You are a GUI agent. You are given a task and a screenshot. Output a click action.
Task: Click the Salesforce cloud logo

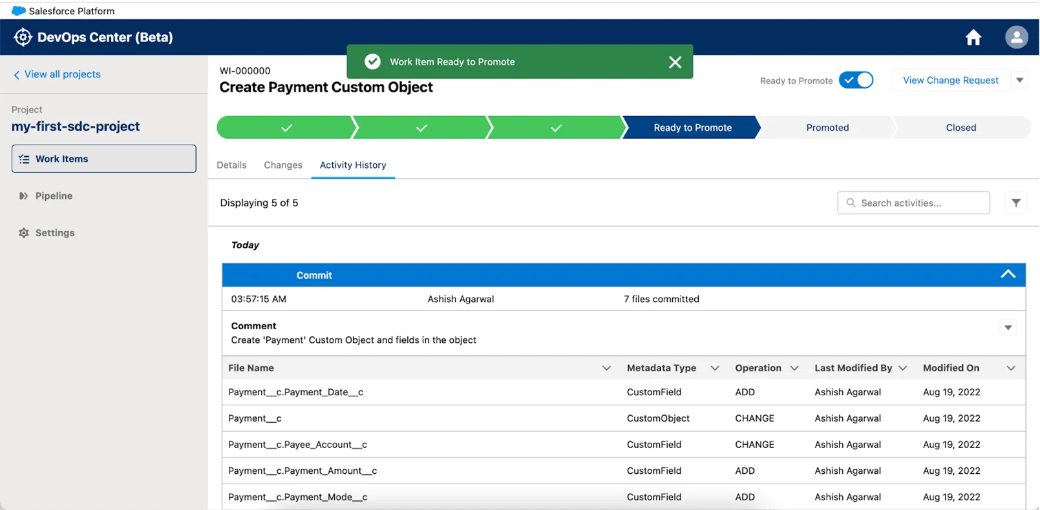click(x=18, y=11)
